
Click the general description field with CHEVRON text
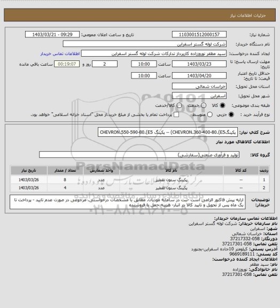click(168, 132)
